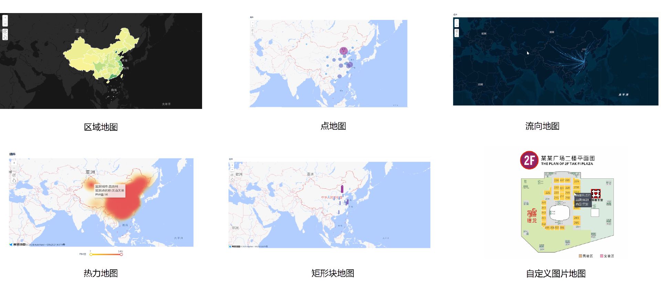Screen dimensions: 661x301
Task: Click the 某某广场二楼平面图 title
Action: click(568, 158)
